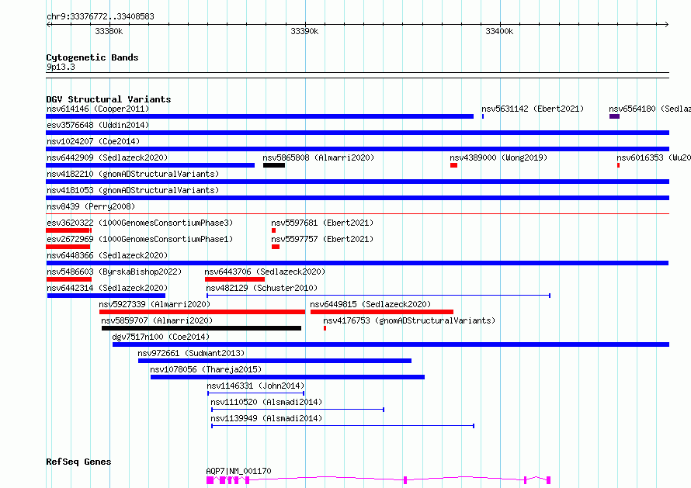Image resolution: width=691 pixels, height=488 pixels.
Task: Select the esv3620322 (1000GenomesConsortiumPhase3) variant
Action: pyautogui.click(x=68, y=230)
